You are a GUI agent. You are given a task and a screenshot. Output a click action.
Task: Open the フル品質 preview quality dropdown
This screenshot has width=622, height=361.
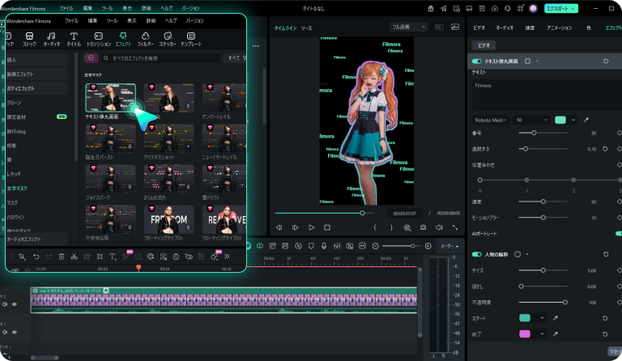click(408, 27)
